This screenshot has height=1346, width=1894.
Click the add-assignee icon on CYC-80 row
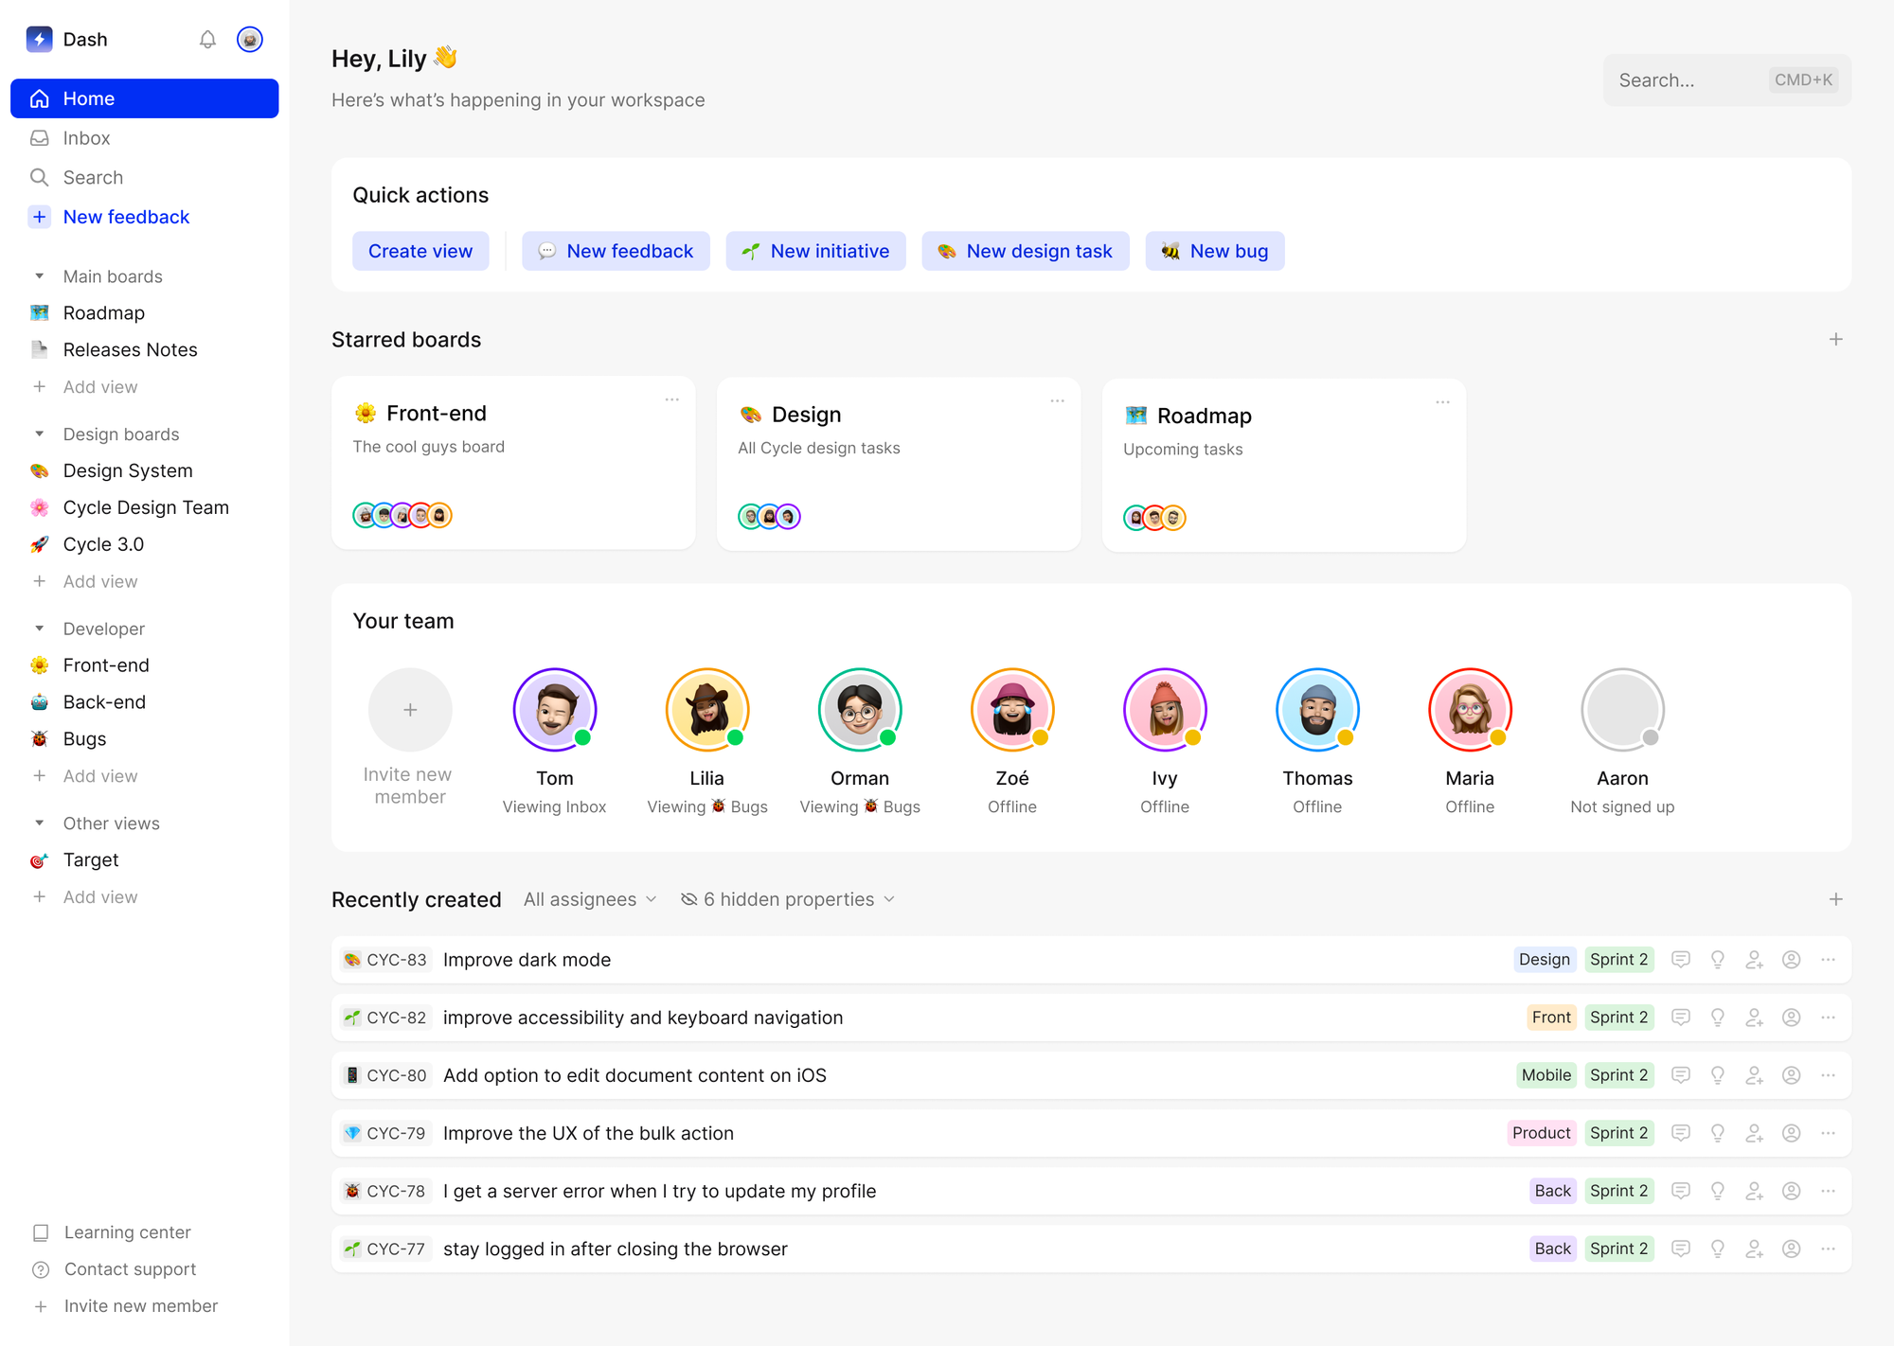click(x=1754, y=1075)
